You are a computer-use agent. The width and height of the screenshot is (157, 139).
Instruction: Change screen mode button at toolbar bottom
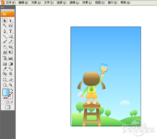point(8,107)
